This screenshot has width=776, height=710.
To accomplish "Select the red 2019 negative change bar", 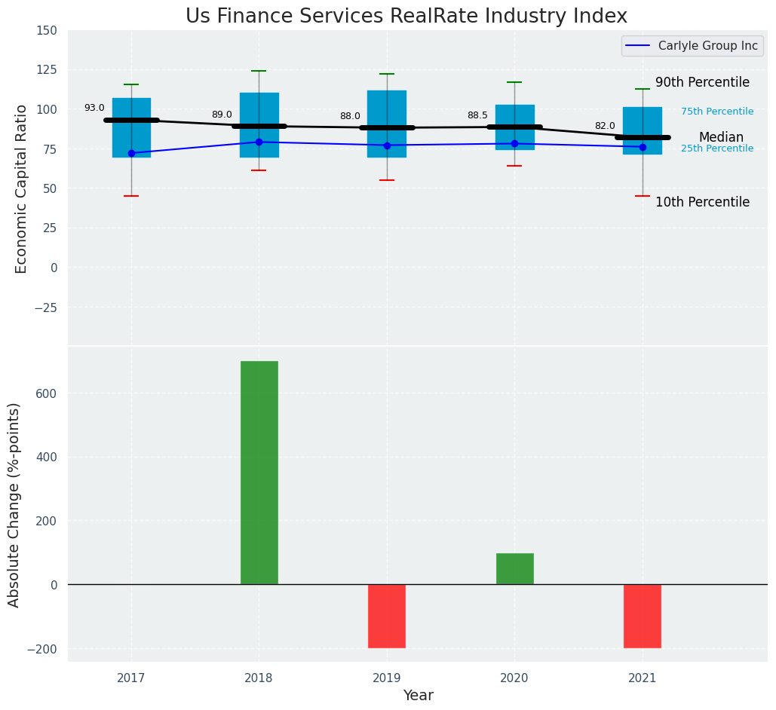I will (387, 616).
